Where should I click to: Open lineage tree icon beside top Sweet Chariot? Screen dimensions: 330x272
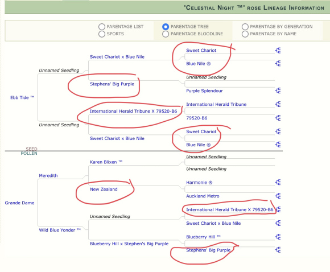tap(278, 51)
